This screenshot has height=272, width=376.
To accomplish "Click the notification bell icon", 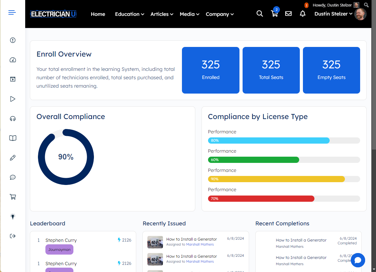I will click(x=303, y=14).
